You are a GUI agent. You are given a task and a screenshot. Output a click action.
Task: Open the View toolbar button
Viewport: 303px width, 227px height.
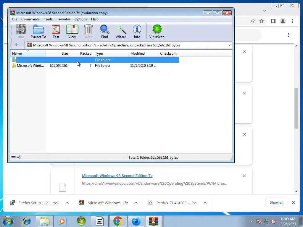[x=72, y=32]
